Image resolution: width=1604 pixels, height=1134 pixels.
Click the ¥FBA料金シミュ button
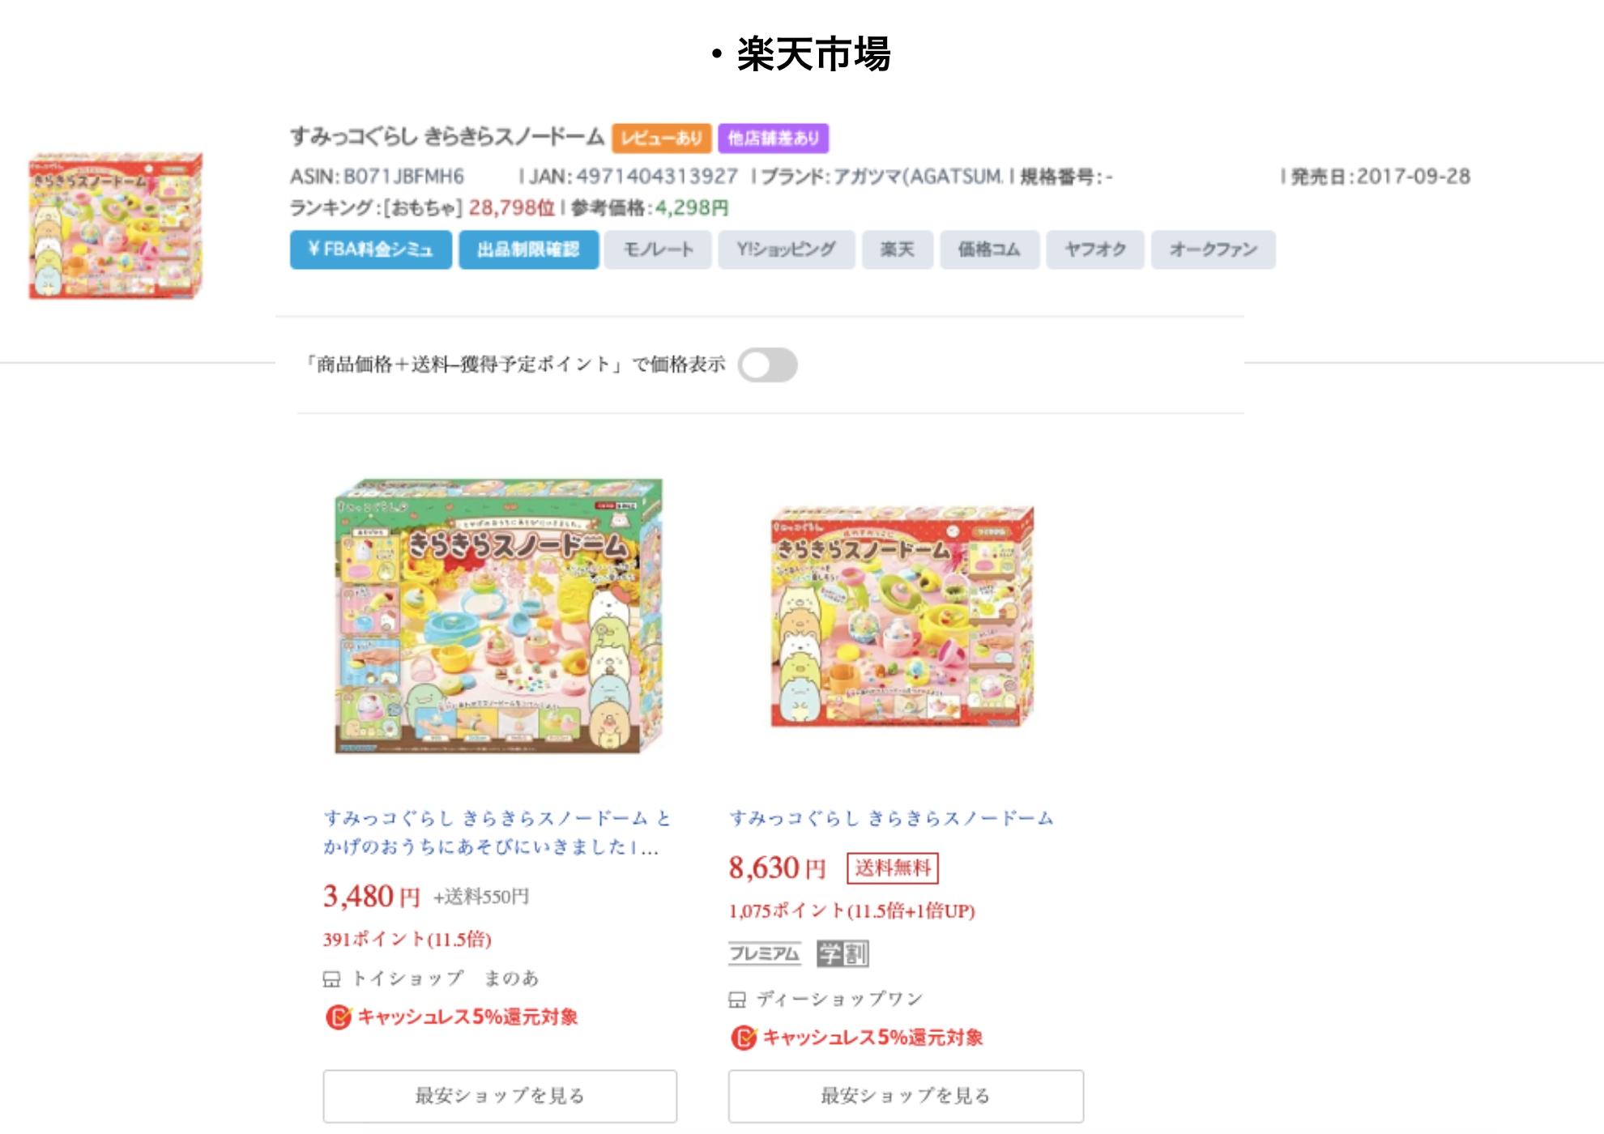[371, 249]
